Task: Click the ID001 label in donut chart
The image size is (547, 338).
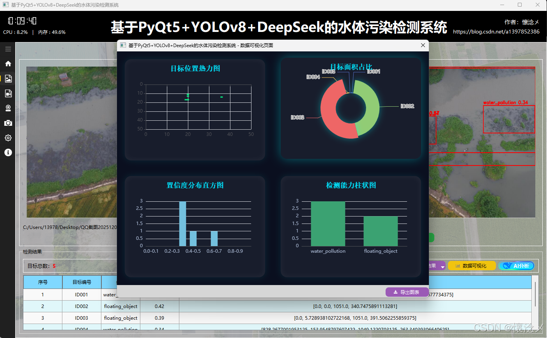Action: click(x=374, y=72)
